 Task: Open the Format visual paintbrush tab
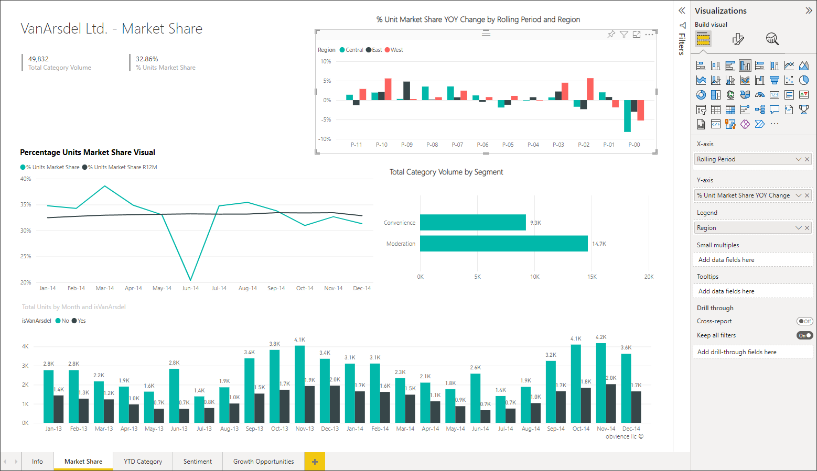[738, 39]
